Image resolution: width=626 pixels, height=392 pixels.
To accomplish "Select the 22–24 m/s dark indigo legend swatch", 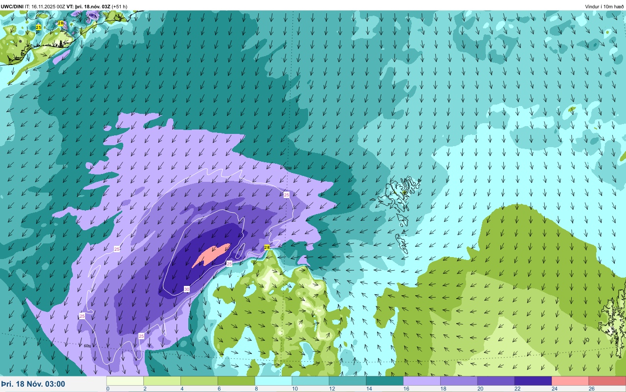I will 534,381.
